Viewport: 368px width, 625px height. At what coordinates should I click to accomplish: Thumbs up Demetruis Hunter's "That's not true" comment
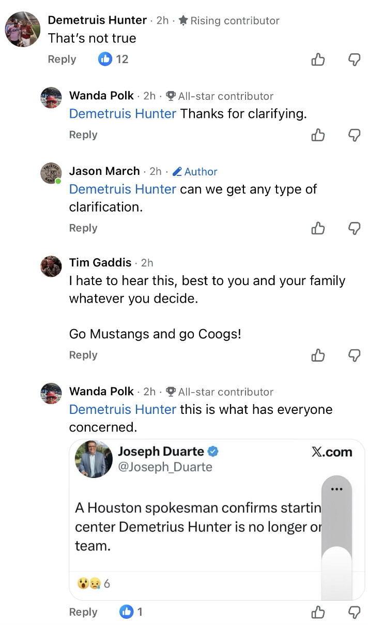[318, 59]
